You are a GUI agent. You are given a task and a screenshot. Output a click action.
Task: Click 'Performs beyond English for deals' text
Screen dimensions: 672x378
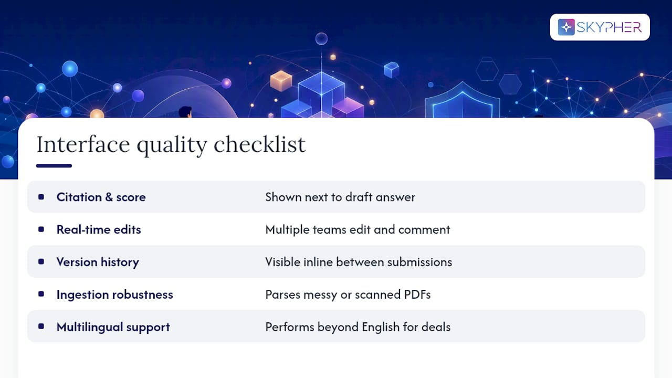click(x=358, y=327)
